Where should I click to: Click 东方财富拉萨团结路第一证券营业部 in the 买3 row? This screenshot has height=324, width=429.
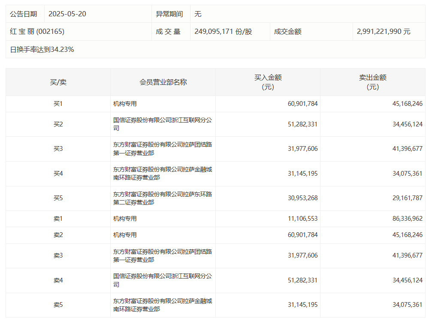pos(163,149)
